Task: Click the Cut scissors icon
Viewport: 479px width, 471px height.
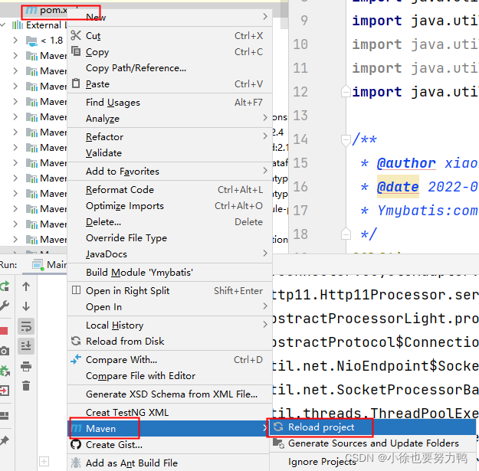Action: tap(76, 35)
